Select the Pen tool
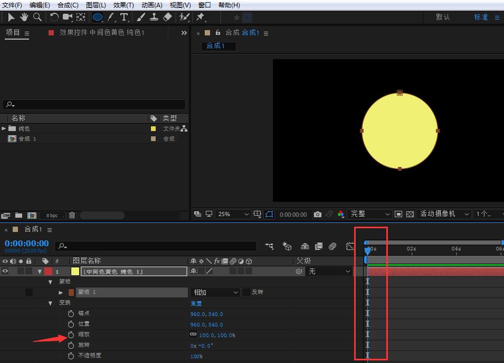This screenshot has width=504, height=363. (x=111, y=17)
